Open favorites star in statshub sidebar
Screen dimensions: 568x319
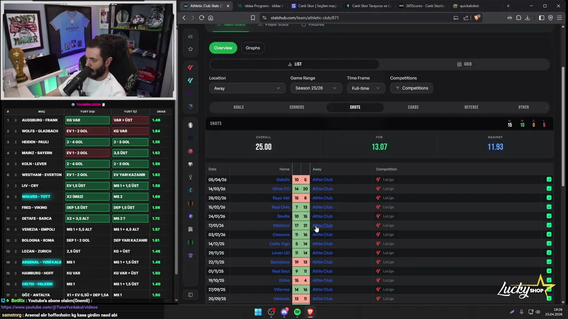190,49
